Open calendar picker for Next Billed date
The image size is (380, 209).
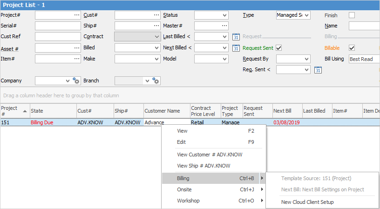[x=236, y=48]
